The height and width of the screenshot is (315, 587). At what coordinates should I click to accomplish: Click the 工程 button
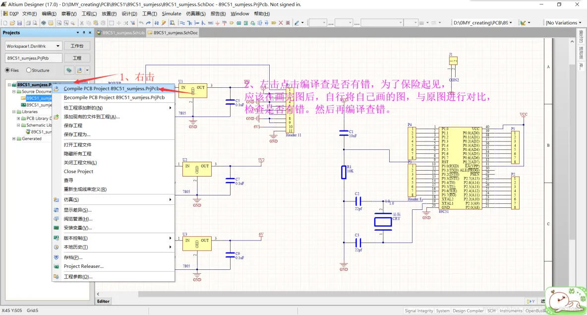coord(77,58)
